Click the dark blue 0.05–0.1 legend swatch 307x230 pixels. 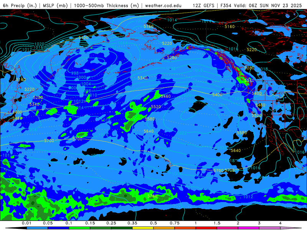58,228
